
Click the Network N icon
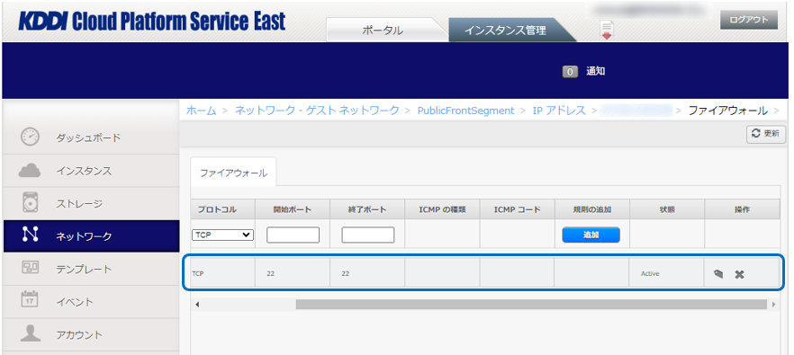[30, 235]
